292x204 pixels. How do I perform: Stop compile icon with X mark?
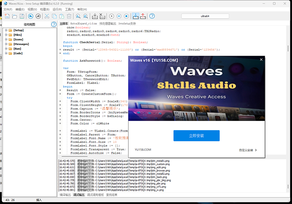click(x=102, y=16)
